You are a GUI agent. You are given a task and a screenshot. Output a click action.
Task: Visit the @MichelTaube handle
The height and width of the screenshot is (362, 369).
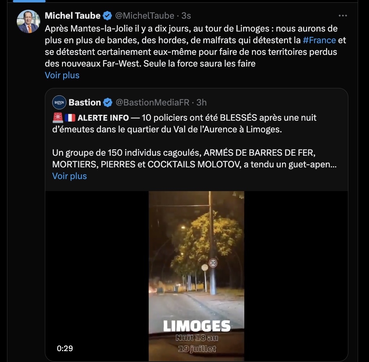coord(145,16)
